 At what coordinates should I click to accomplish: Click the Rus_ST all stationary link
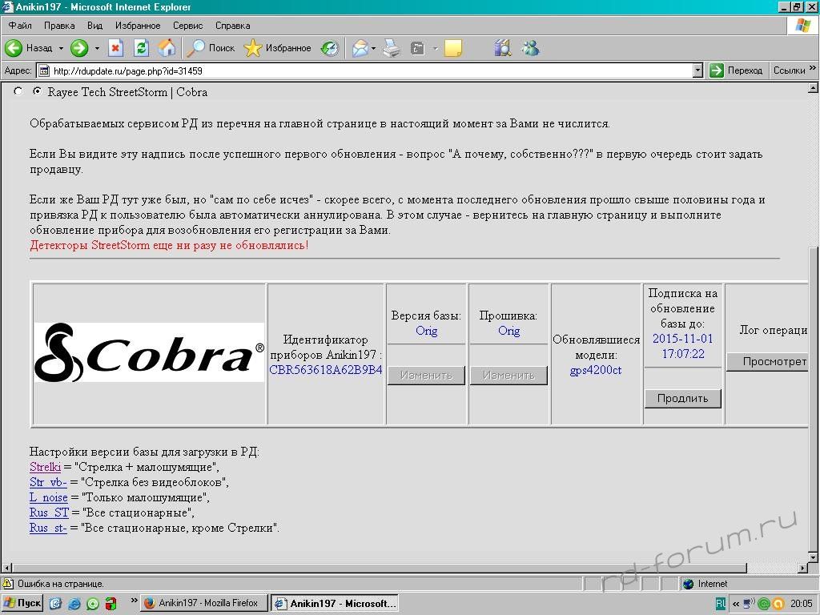pos(49,512)
